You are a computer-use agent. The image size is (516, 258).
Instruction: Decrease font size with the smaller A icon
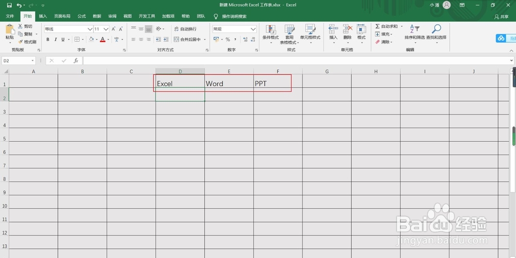121,29
